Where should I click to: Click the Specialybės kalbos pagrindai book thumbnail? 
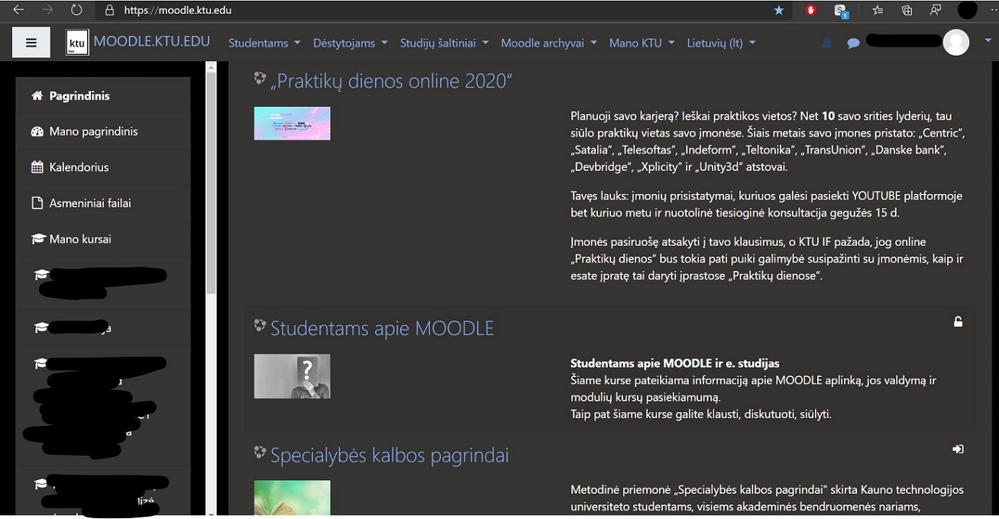(292, 498)
